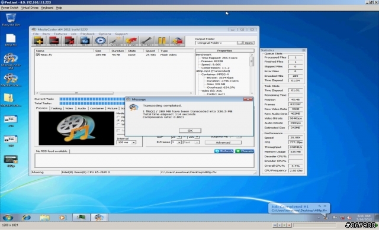Click the Play toolbar icon
Image resolution: width=379 pixels, height=230 pixels.
(x=100, y=41)
